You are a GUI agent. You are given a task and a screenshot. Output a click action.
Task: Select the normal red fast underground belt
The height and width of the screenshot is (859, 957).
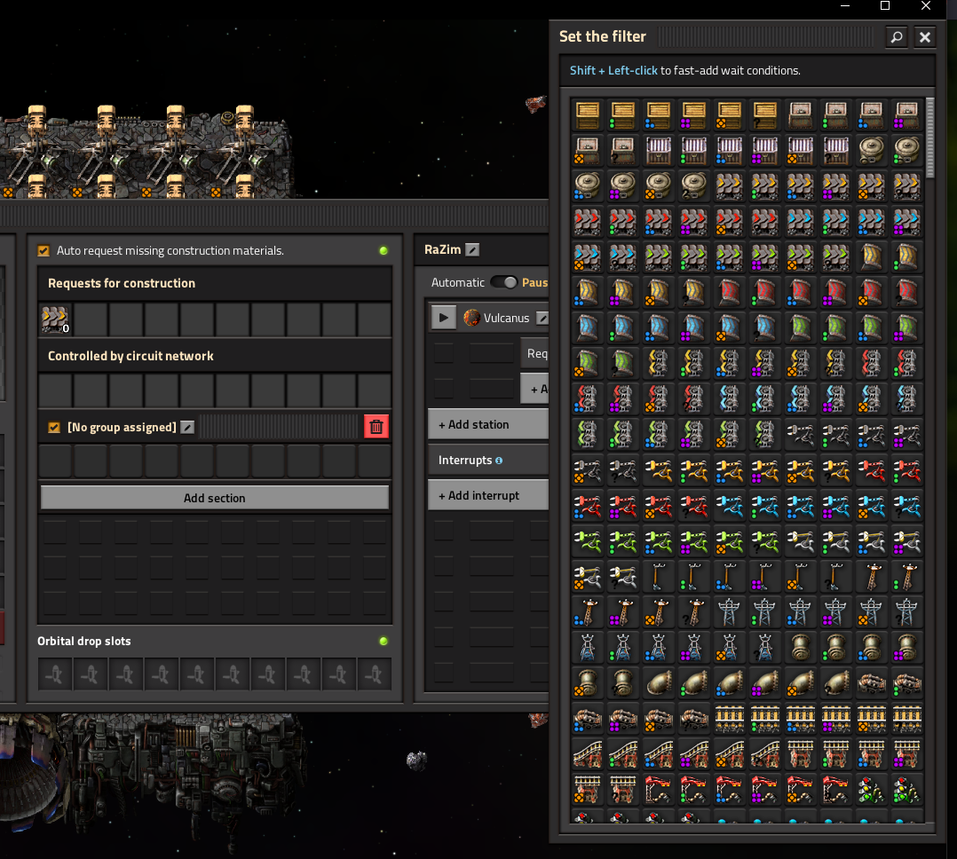(729, 292)
